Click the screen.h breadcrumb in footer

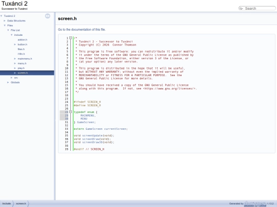pyautogui.click(x=21, y=203)
